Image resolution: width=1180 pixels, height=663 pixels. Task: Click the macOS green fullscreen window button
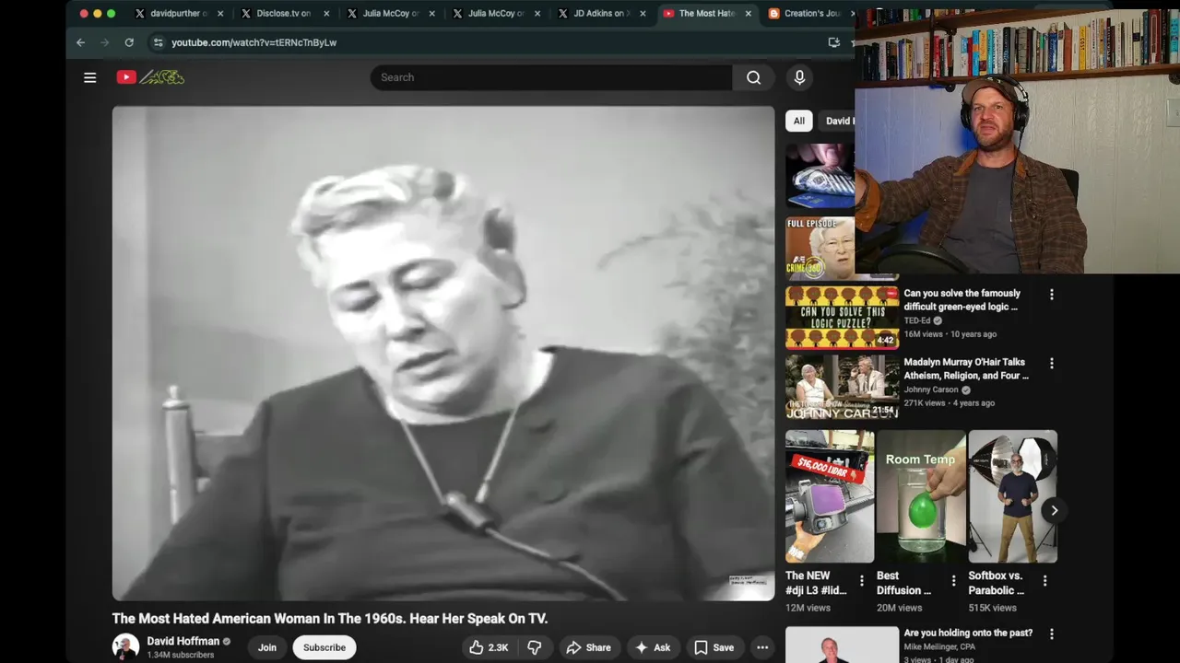coord(112,14)
